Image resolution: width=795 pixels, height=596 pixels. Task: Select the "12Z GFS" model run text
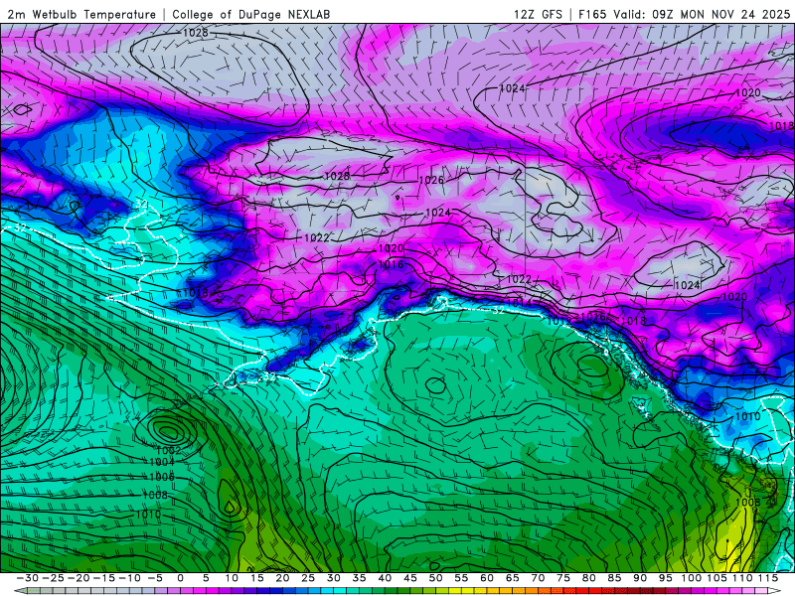click(x=538, y=14)
